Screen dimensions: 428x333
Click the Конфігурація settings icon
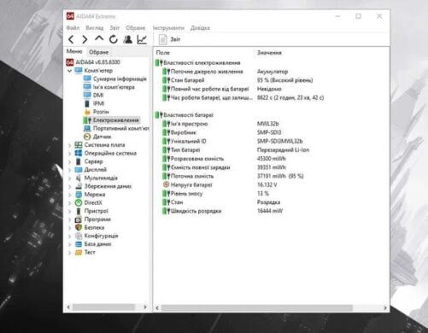point(79,236)
